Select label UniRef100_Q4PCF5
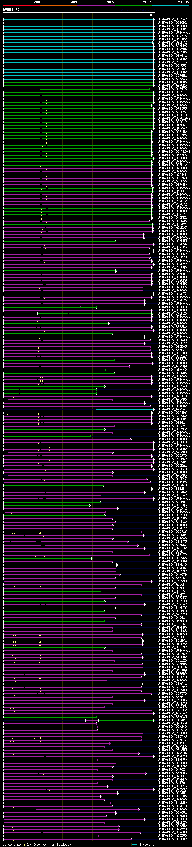 pos(172,287)
